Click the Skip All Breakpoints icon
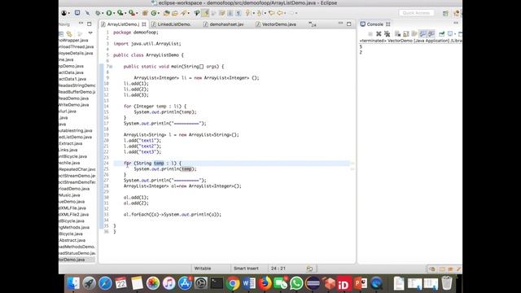Screen dimensions: 521x293 87,13
